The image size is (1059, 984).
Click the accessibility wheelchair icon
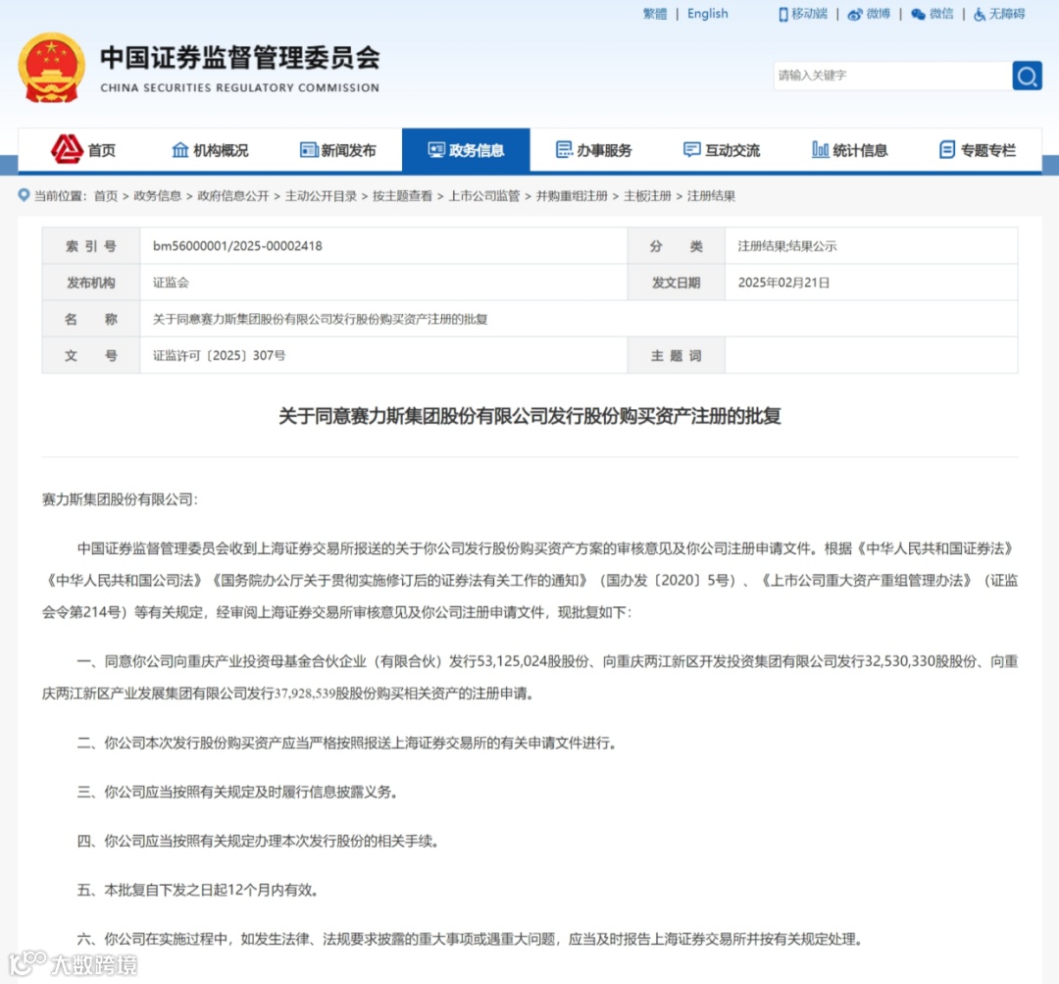click(980, 14)
